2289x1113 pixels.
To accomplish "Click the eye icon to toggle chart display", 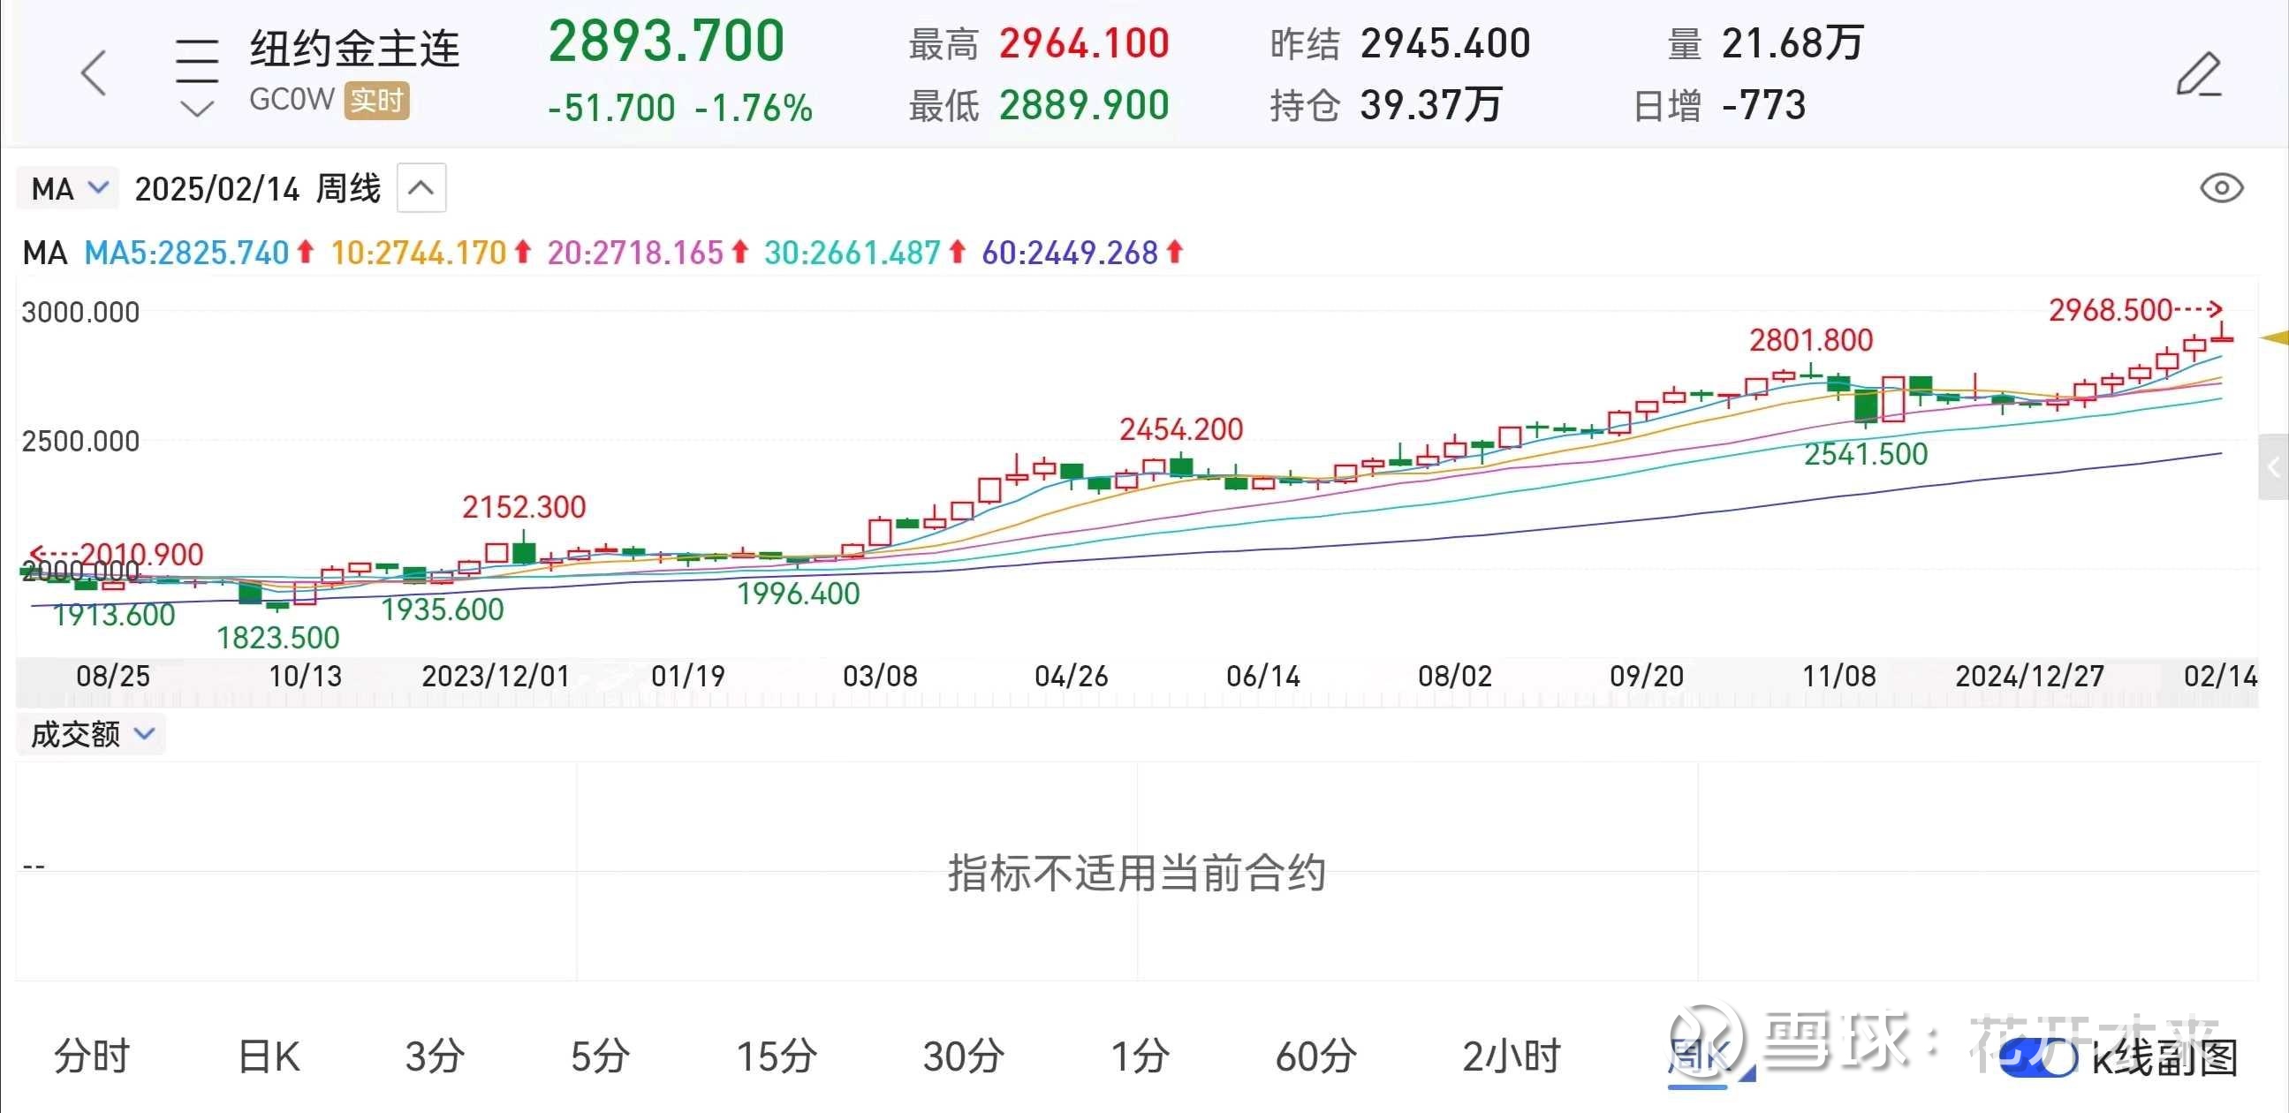I will 2224,187.
